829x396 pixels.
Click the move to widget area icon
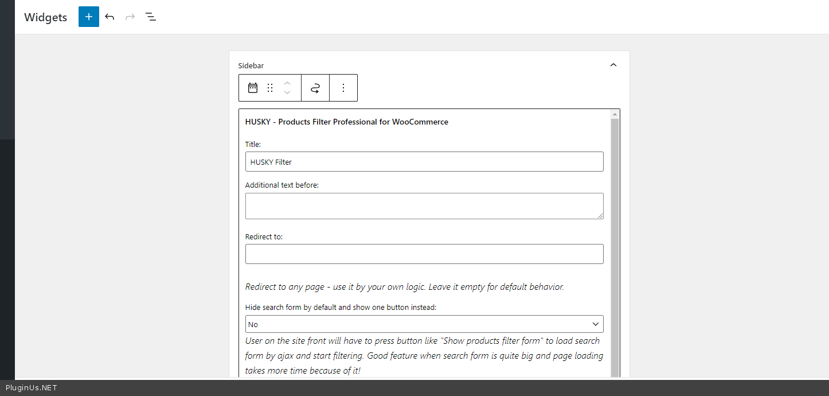(315, 88)
